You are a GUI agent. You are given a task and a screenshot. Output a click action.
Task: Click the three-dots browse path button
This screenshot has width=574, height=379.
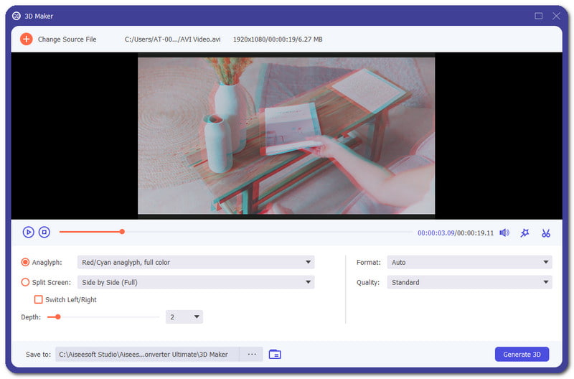tap(251, 354)
